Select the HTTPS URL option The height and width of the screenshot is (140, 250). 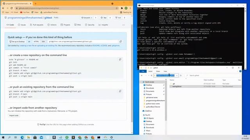[36, 42]
